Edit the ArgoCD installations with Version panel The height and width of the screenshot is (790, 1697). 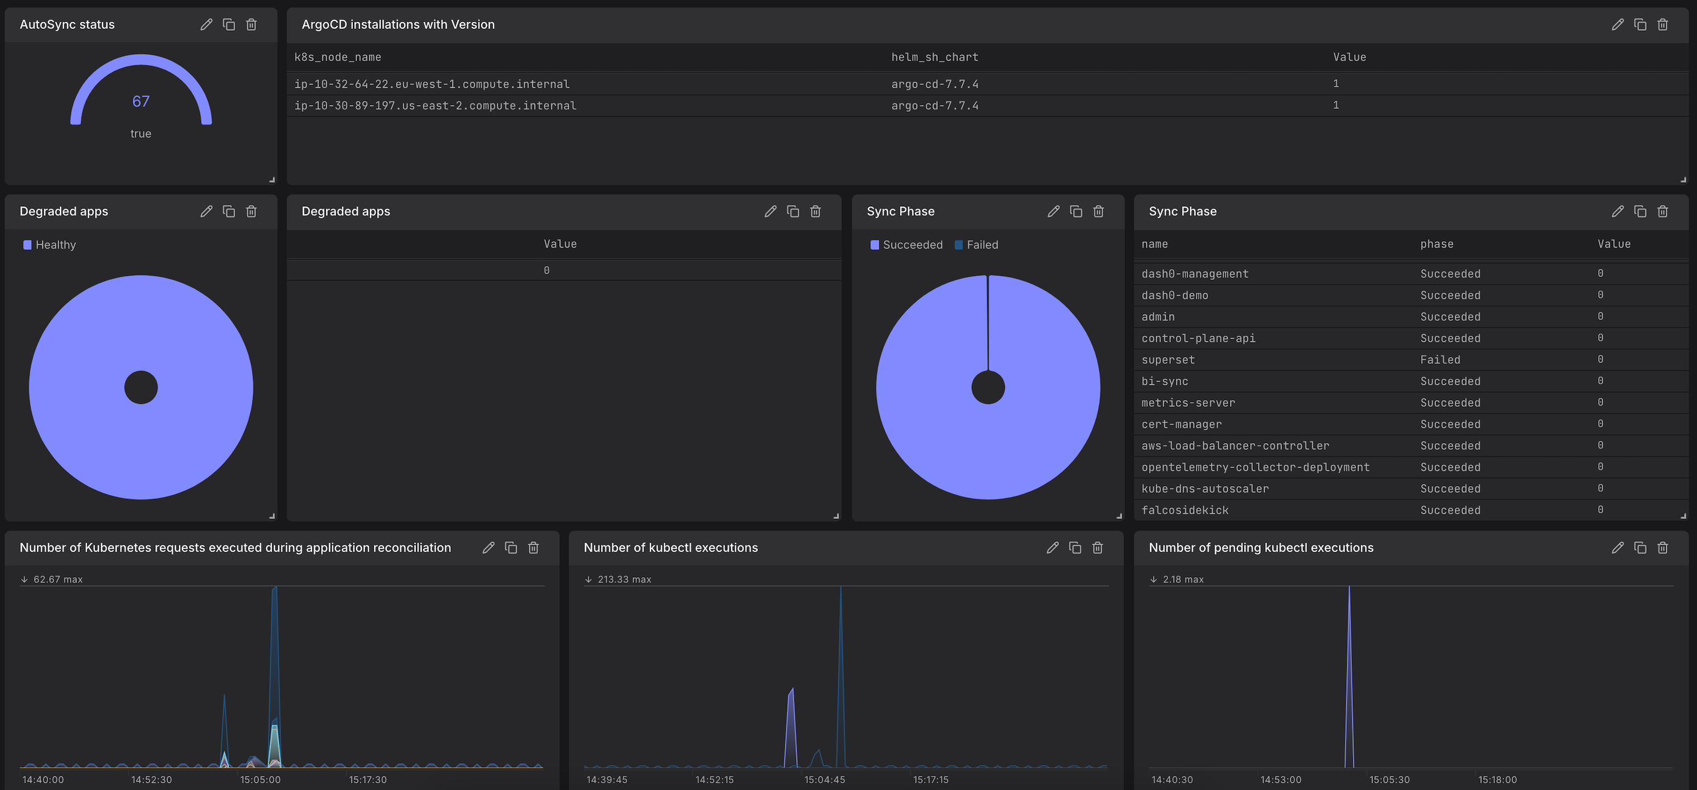point(1617,25)
